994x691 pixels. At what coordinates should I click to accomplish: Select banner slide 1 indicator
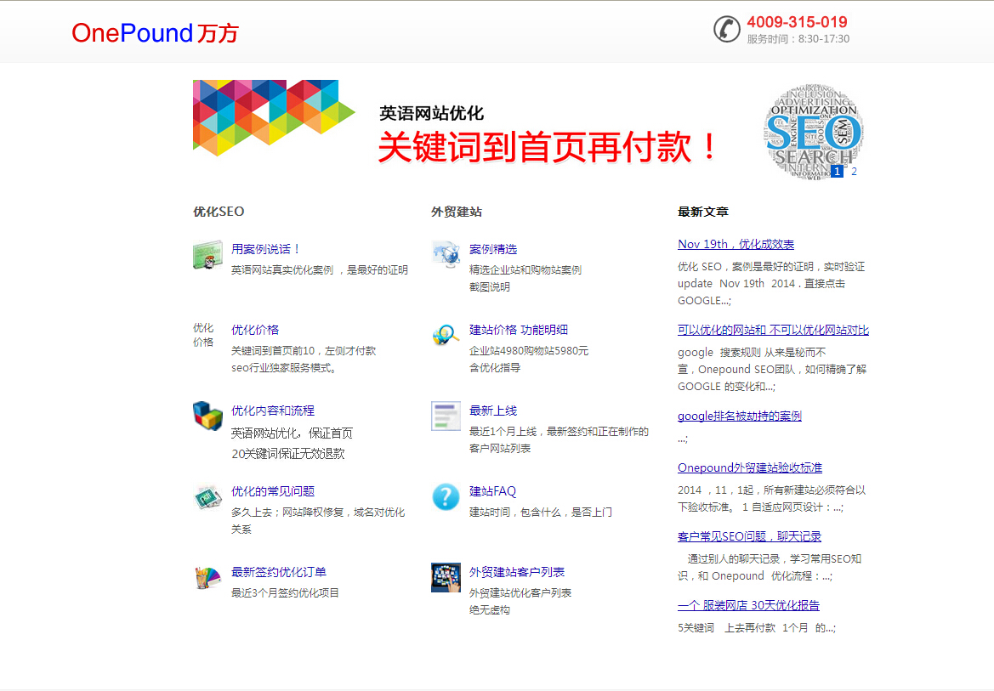pos(837,171)
